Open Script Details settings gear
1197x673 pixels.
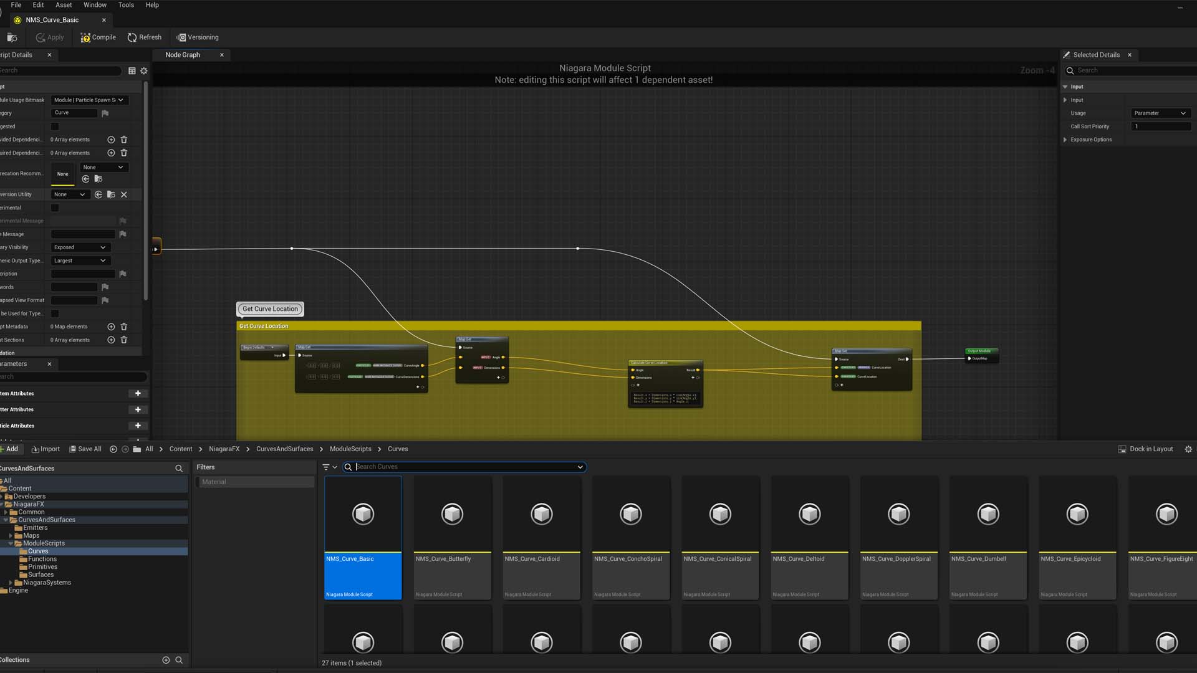click(144, 71)
